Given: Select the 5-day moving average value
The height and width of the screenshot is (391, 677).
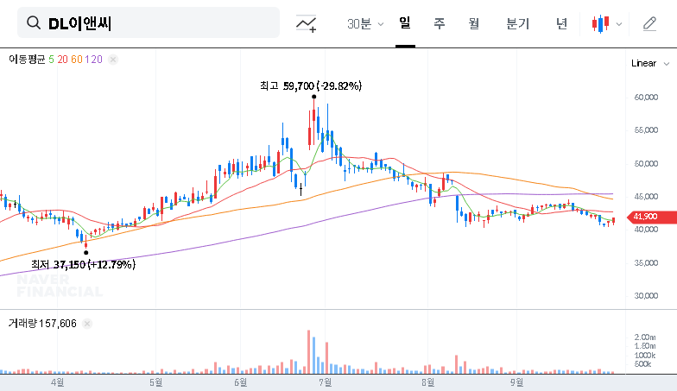Looking at the screenshot, I should 52,60.
